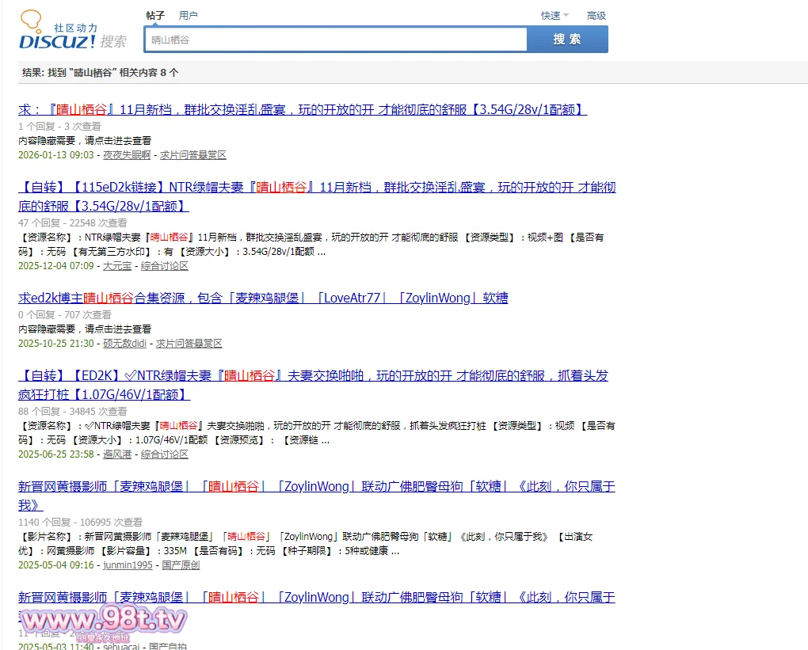
Task: Open author profile 硕无敌didi
Action: click(124, 344)
